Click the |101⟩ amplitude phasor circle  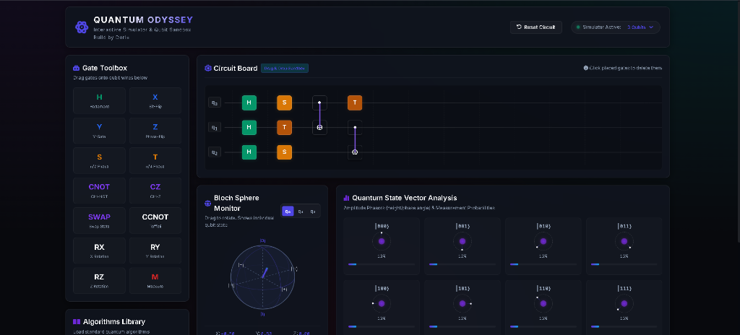[462, 303]
